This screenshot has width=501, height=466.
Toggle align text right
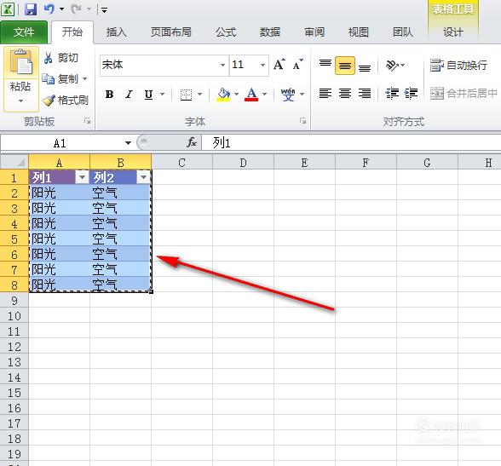(x=365, y=93)
